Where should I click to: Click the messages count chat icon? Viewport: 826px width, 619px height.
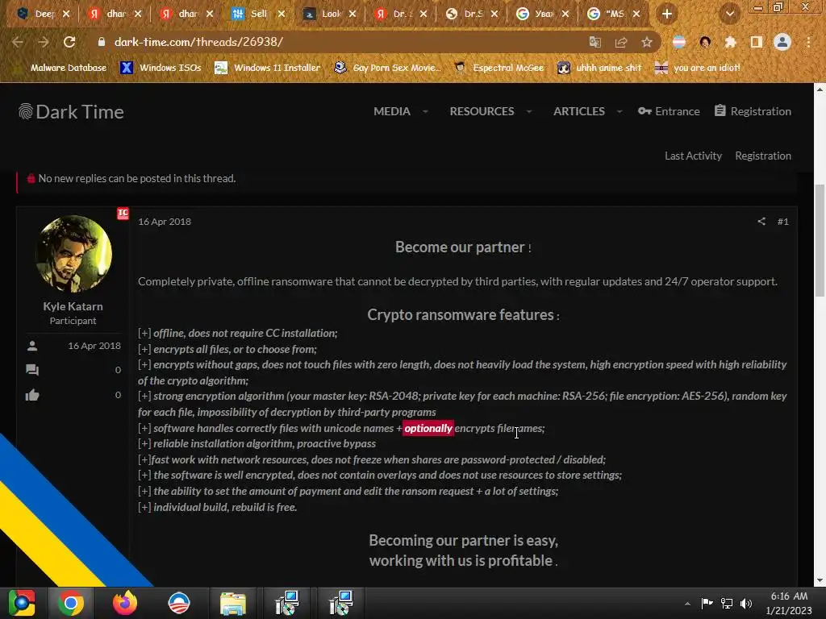pyautogui.click(x=32, y=369)
